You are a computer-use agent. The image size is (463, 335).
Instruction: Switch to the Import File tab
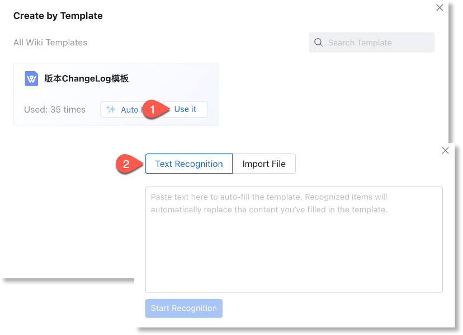click(x=264, y=164)
